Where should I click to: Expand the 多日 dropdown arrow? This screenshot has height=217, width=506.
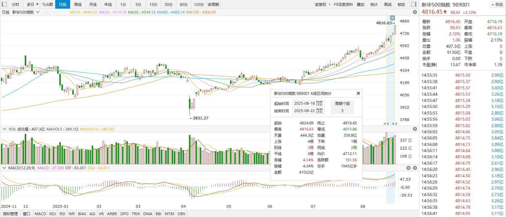37,4
